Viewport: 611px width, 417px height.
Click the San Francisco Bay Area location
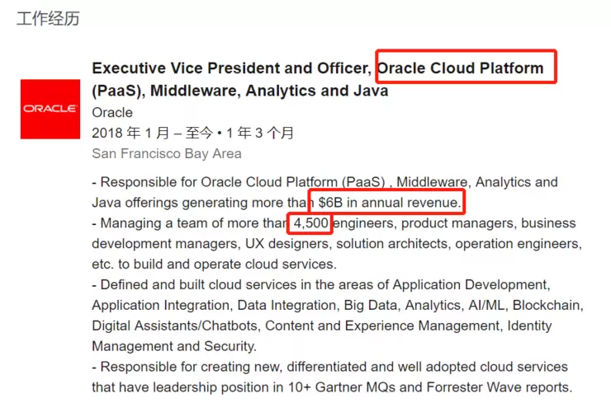167,153
